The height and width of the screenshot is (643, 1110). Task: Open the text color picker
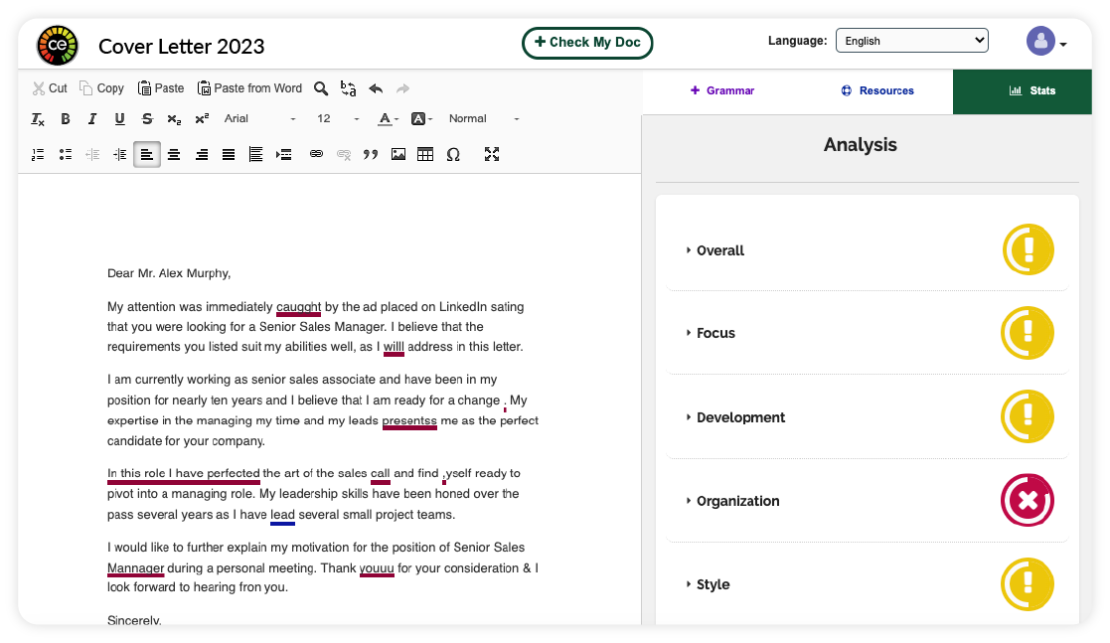point(388,119)
